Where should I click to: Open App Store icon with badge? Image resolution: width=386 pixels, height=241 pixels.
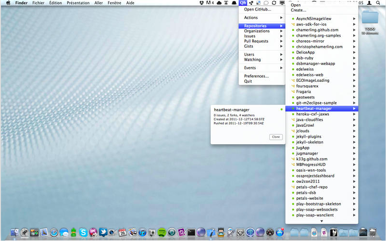pyautogui.click(x=280, y=232)
